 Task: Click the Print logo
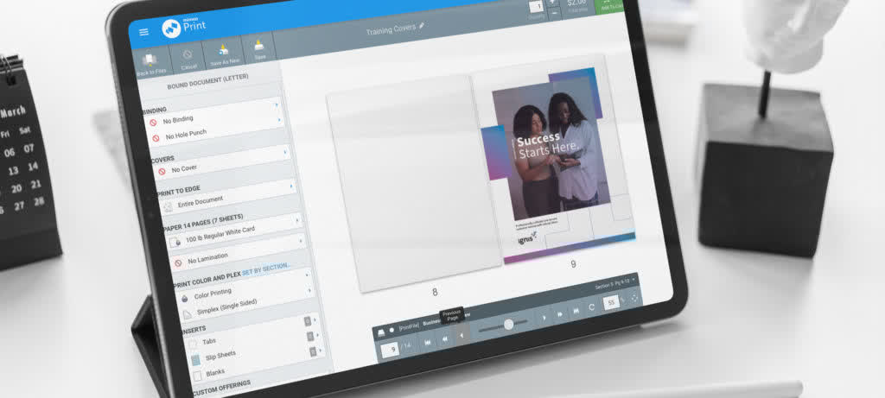tap(184, 27)
